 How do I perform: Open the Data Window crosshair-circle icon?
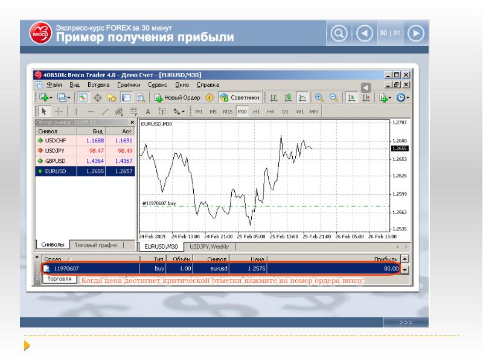click(98, 98)
